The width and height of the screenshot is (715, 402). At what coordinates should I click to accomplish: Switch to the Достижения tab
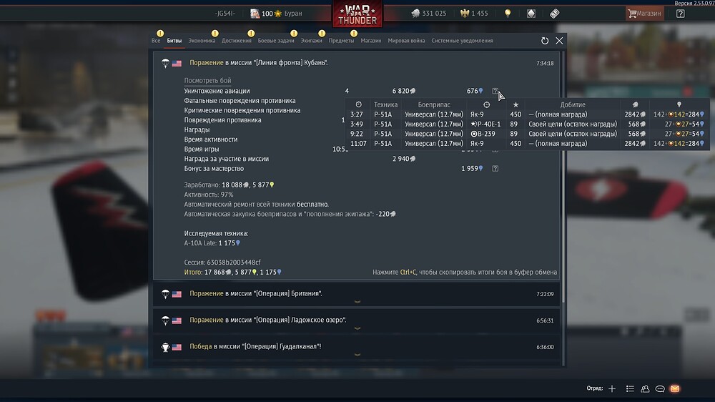pyautogui.click(x=236, y=41)
